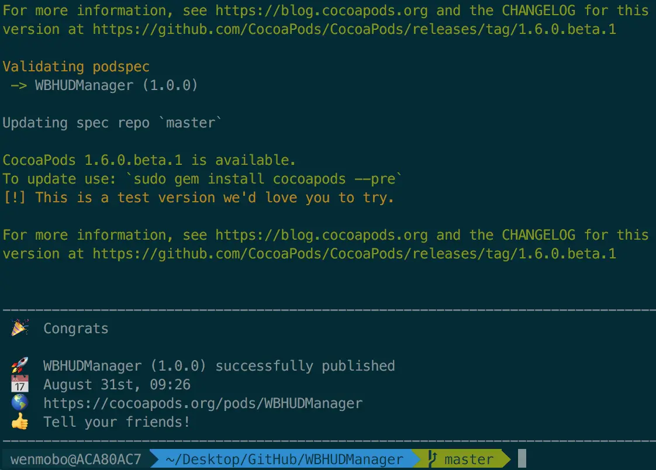The image size is (656, 470).
Task: Click the 'Updating spec repo `master`' line
Action: coord(112,123)
